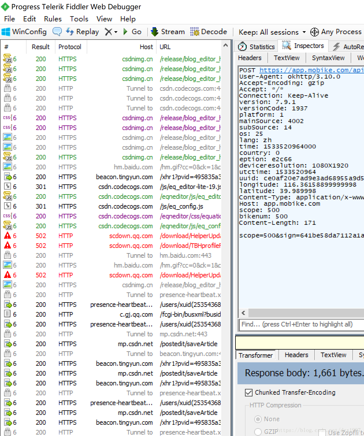Click JS icon for /eqneditor/js/eq_conf row
Screen dimensions: 364x436
(8, 226)
